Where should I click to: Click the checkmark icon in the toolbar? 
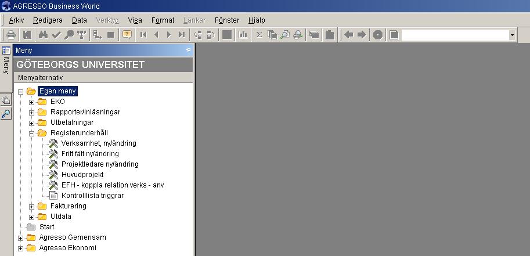56,35
